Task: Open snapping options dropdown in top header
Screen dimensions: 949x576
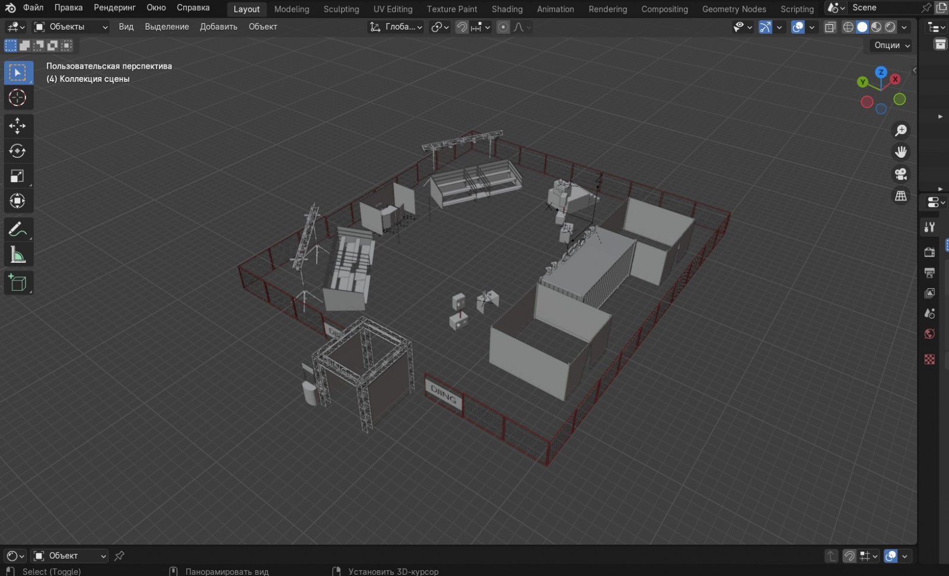Action: [480, 27]
